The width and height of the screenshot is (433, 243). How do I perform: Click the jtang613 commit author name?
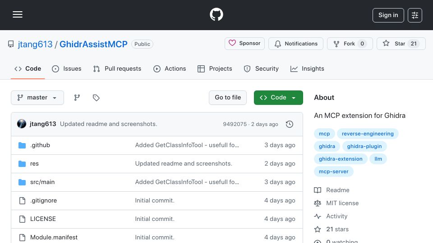pos(43,124)
